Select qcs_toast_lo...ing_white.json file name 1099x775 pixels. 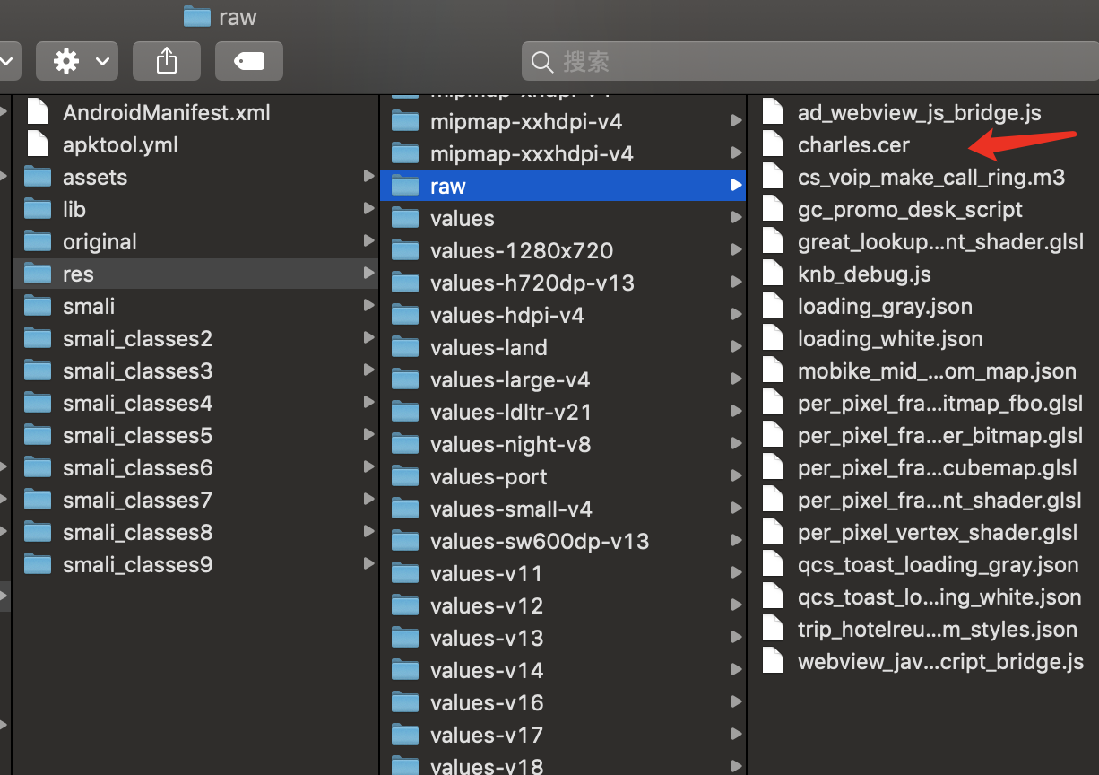tap(939, 596)
